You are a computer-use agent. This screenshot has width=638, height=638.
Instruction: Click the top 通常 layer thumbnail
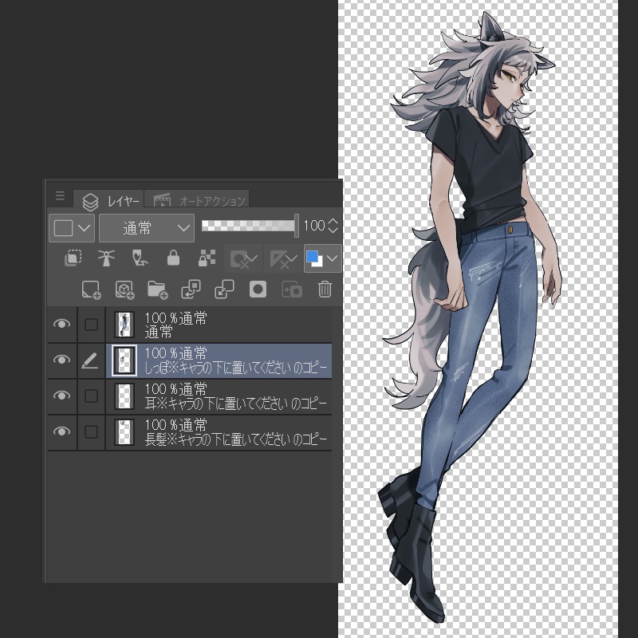coord(124,325)
